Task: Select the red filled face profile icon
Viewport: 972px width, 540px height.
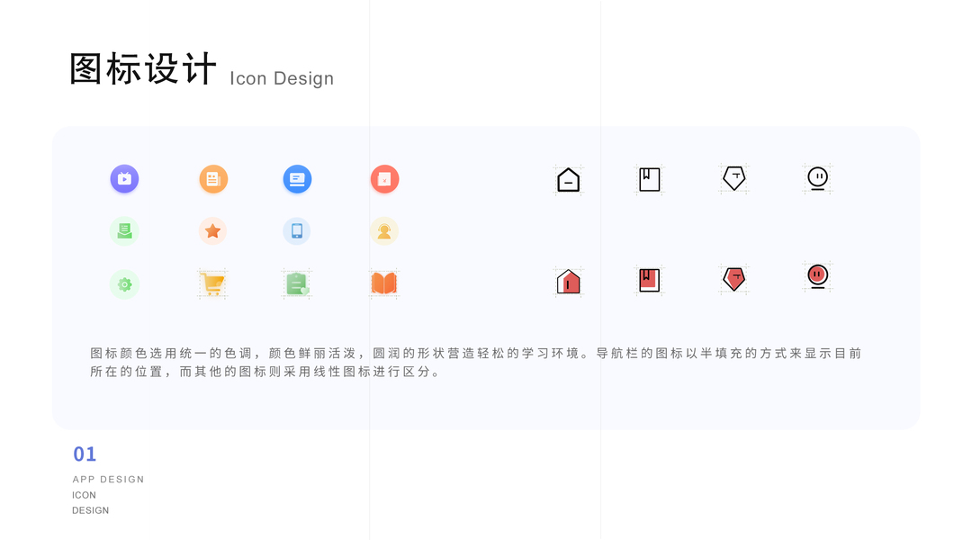Action: [x=817, y=276]
